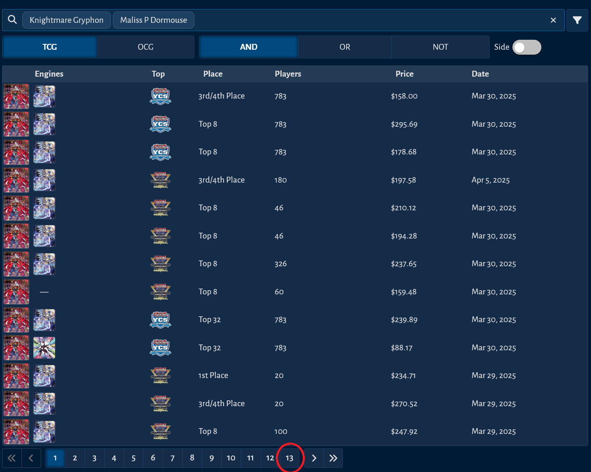Click the Regional badge in the $237.65 row
Image resolution: width=591 pixels, height=472 pixels.
click(160, 264)
